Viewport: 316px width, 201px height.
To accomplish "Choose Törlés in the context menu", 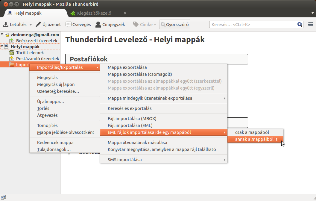I will pyautogui.click(x=65, y=108).
